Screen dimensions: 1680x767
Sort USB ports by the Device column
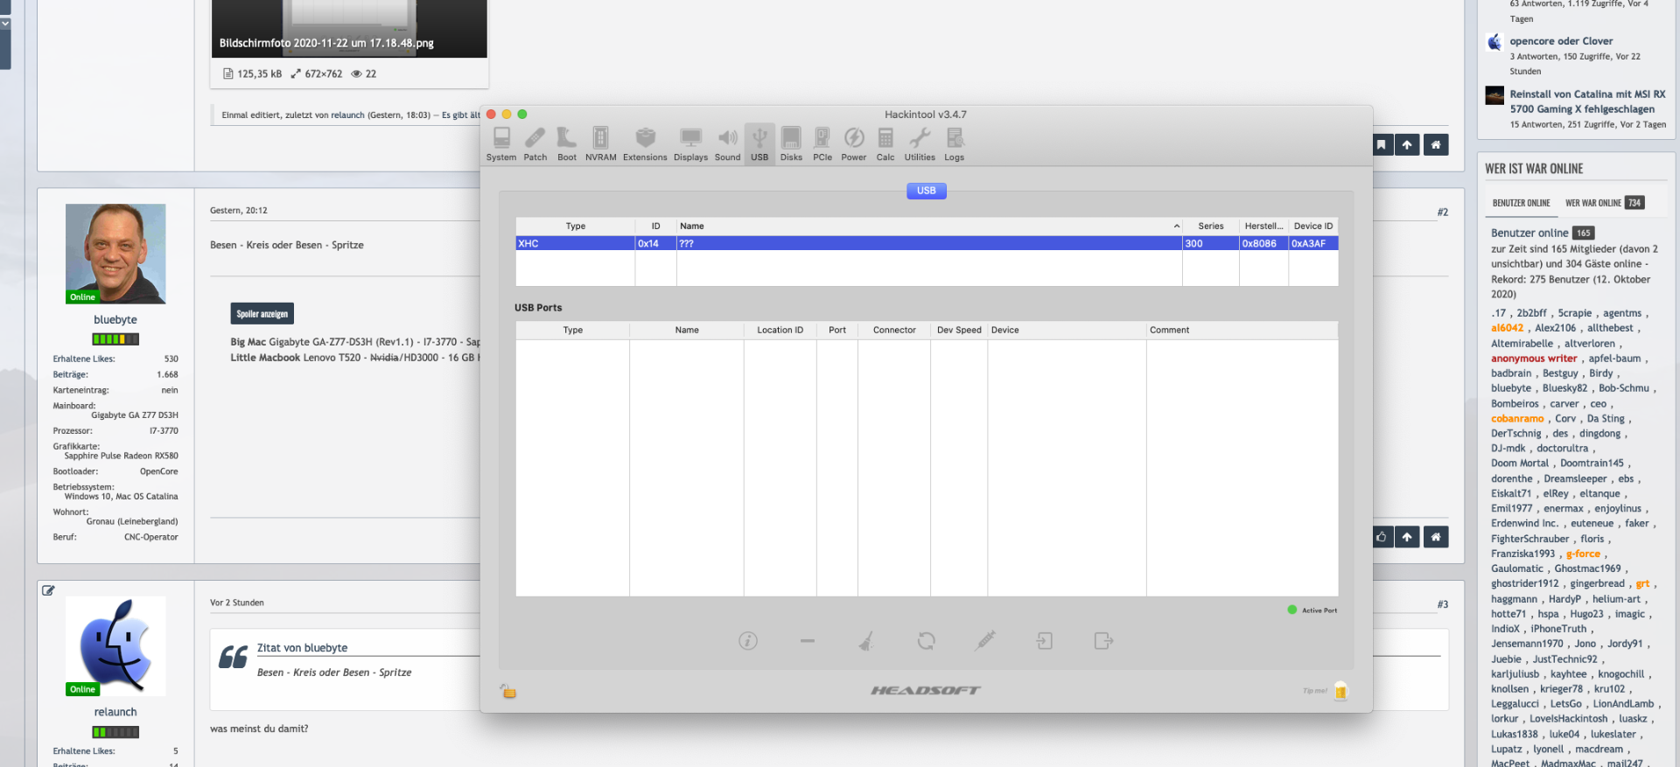[x=1067, y=331]
